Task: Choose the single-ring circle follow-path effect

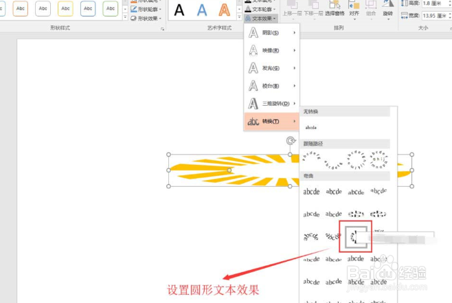Action: click(x=357, y=159)
